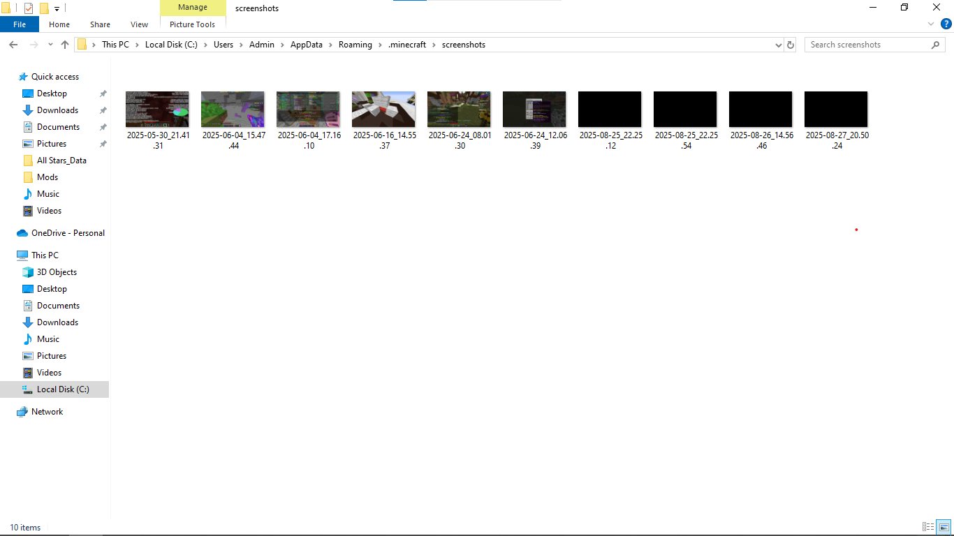The image size is (954, 536).
Task: Expand the breadcrumb chevron after This PC
Action: [x=137, y=45]
